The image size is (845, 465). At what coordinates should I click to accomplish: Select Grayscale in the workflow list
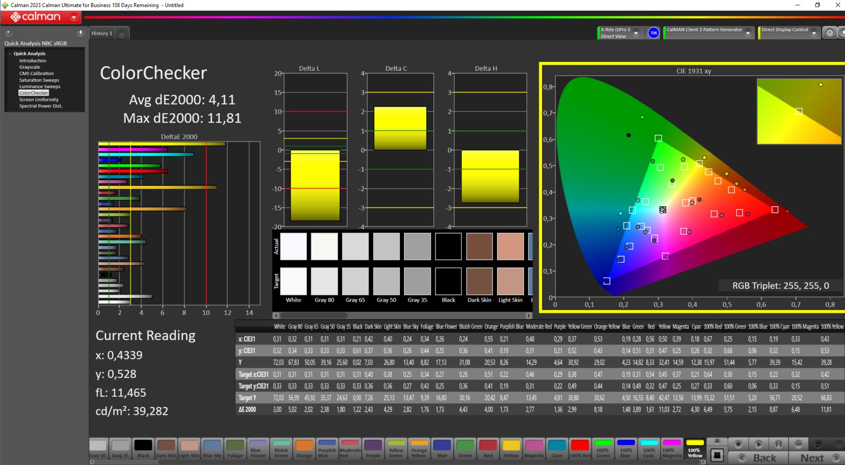(30, 67)
